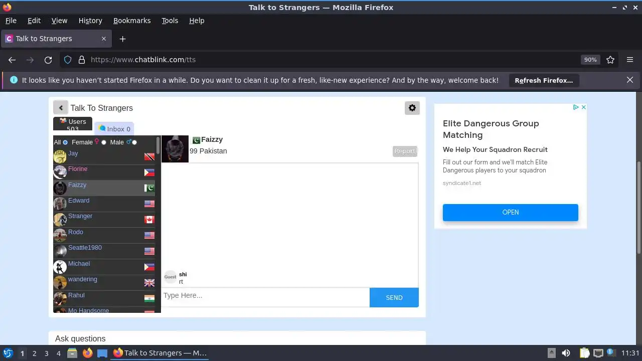Switch to workspace 2 in the taskbar
This screenshot has height=361, width=642.
click(x=34, y=353)
